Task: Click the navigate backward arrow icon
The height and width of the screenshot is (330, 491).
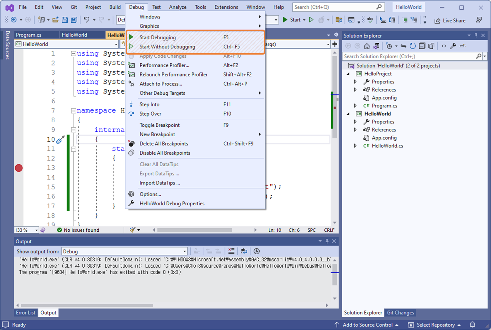Action: tap(13, 20)
